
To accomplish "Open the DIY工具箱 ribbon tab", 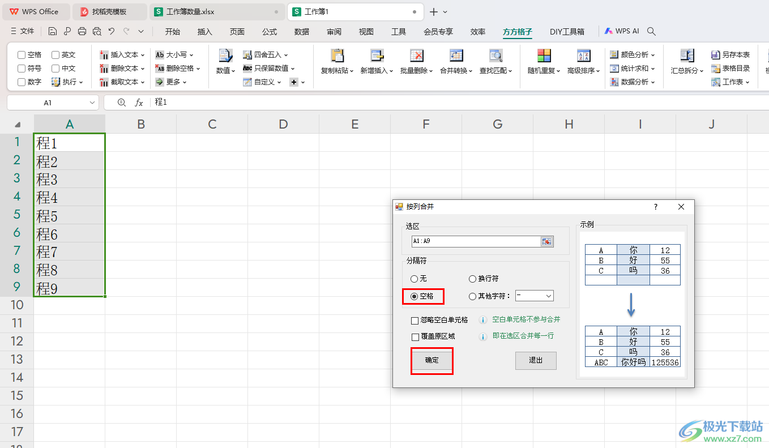I will (567, 32).
